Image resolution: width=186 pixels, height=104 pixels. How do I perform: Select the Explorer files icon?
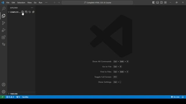tap(3, 16)
